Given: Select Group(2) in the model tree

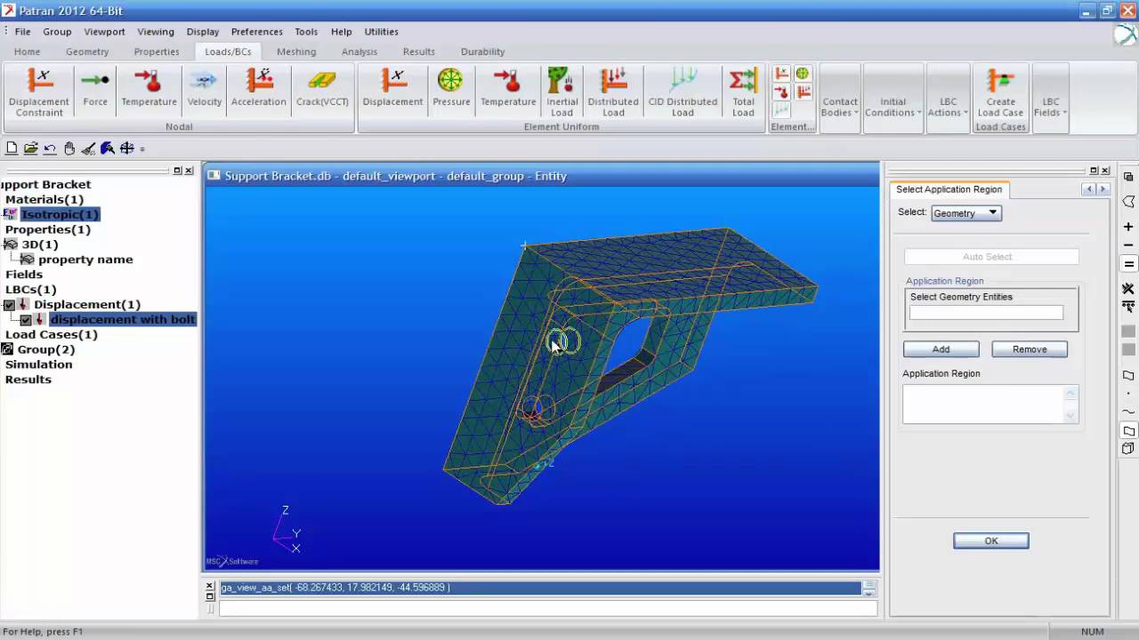Looking at the screenshot, I should (46, 349).
